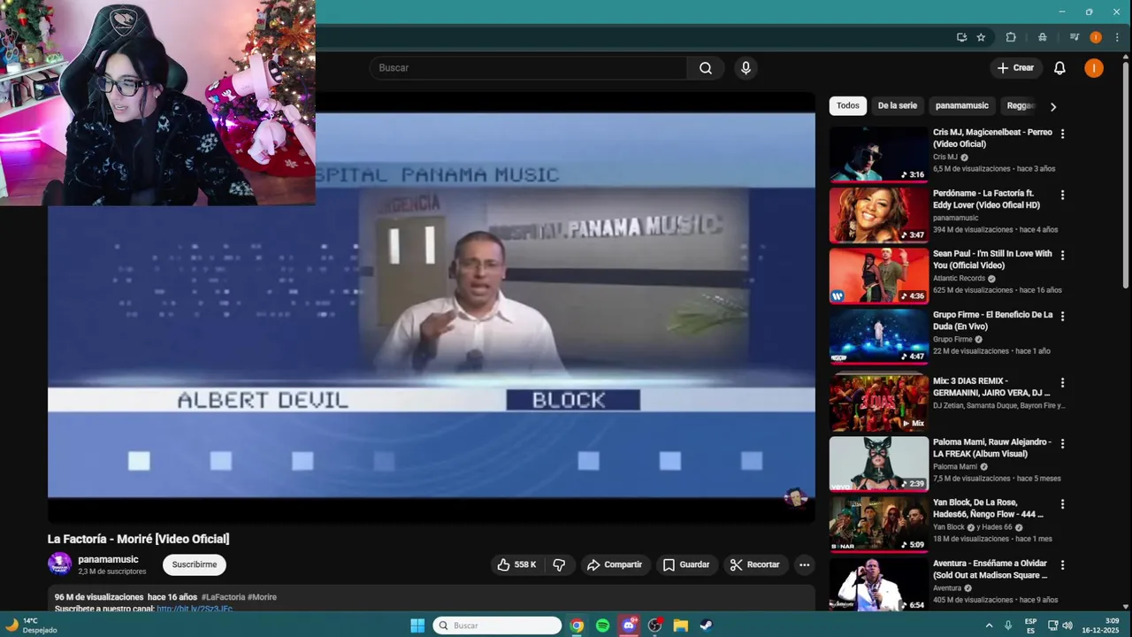1132x637 pixels.
Task: Open Discord from the taskbar
Action: pyautogui.click(x=629, y=625)
